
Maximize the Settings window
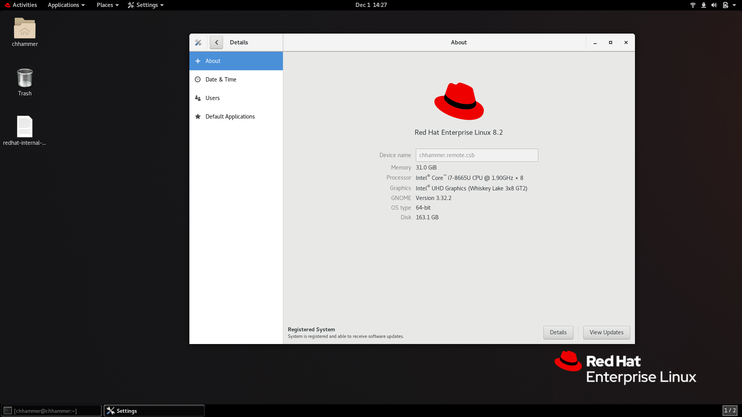(611, 42)
